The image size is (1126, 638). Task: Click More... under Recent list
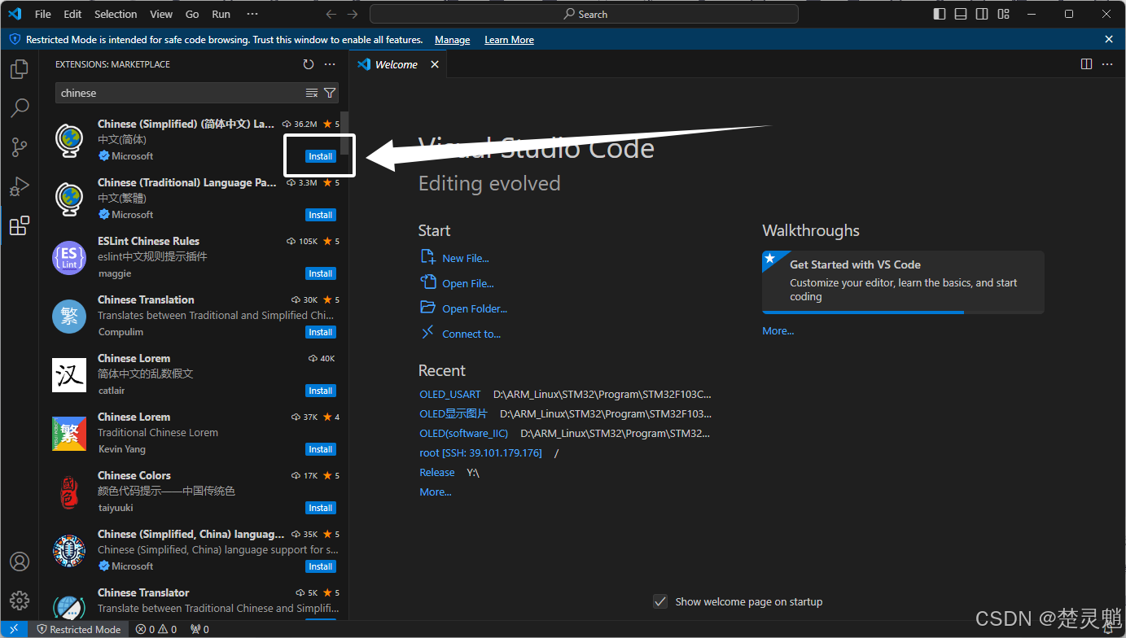436,492
